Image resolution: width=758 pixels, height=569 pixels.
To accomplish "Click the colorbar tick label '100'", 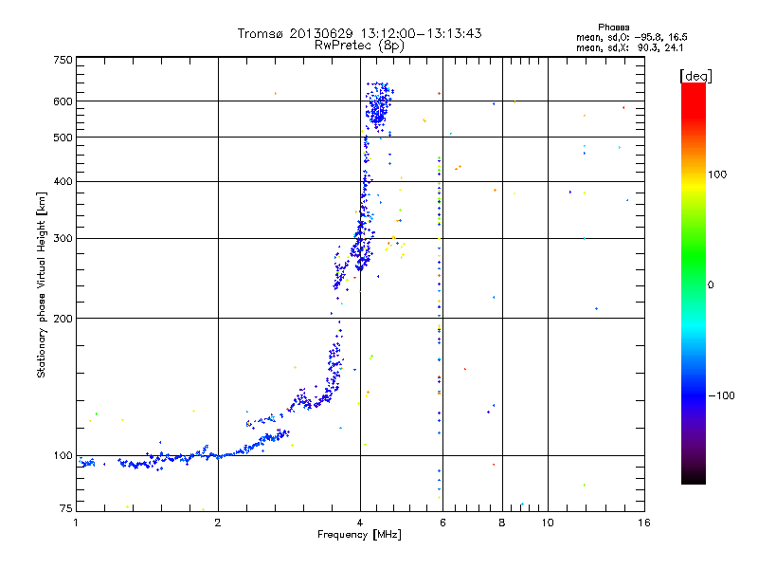I will (x=717, y=174).
